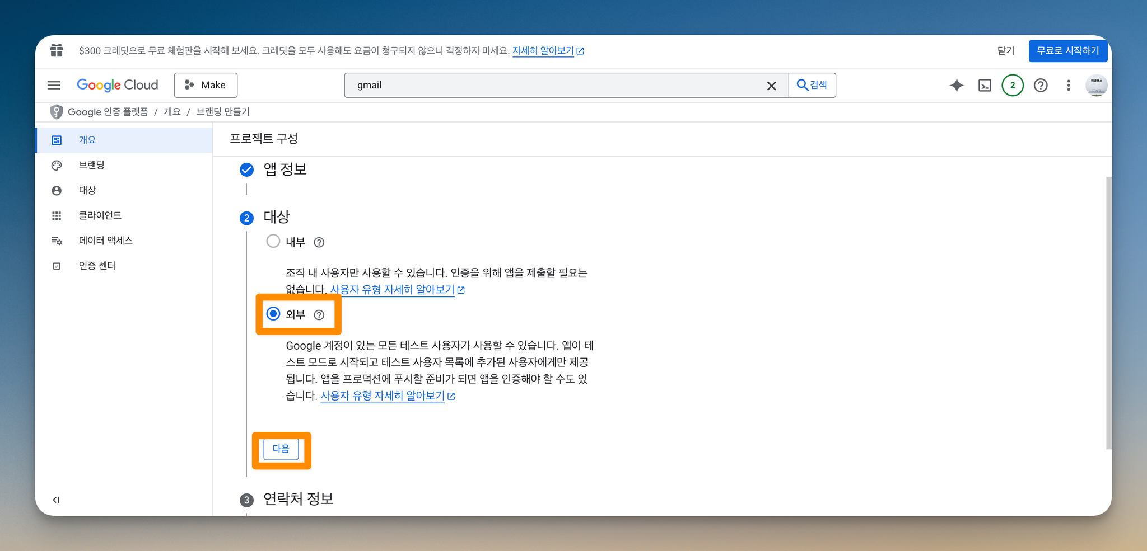Select the 외부 radio option

pos(273,314)
